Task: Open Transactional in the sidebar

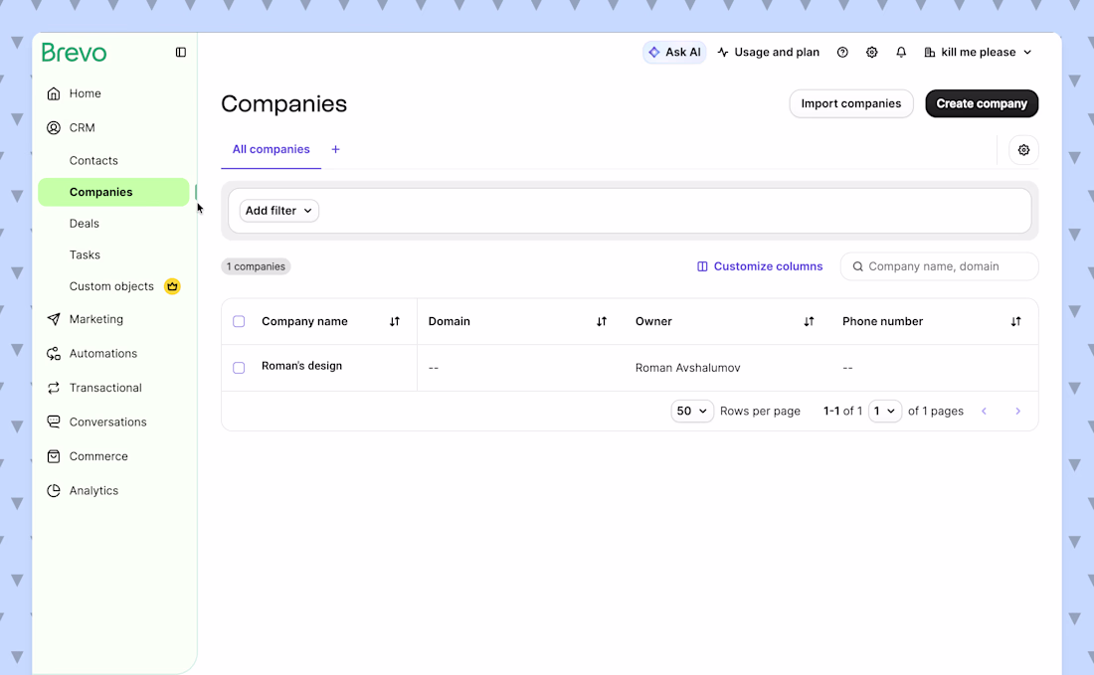Action: 105,388
